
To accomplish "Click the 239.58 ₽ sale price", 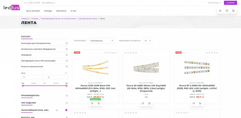I will (97, 97).
